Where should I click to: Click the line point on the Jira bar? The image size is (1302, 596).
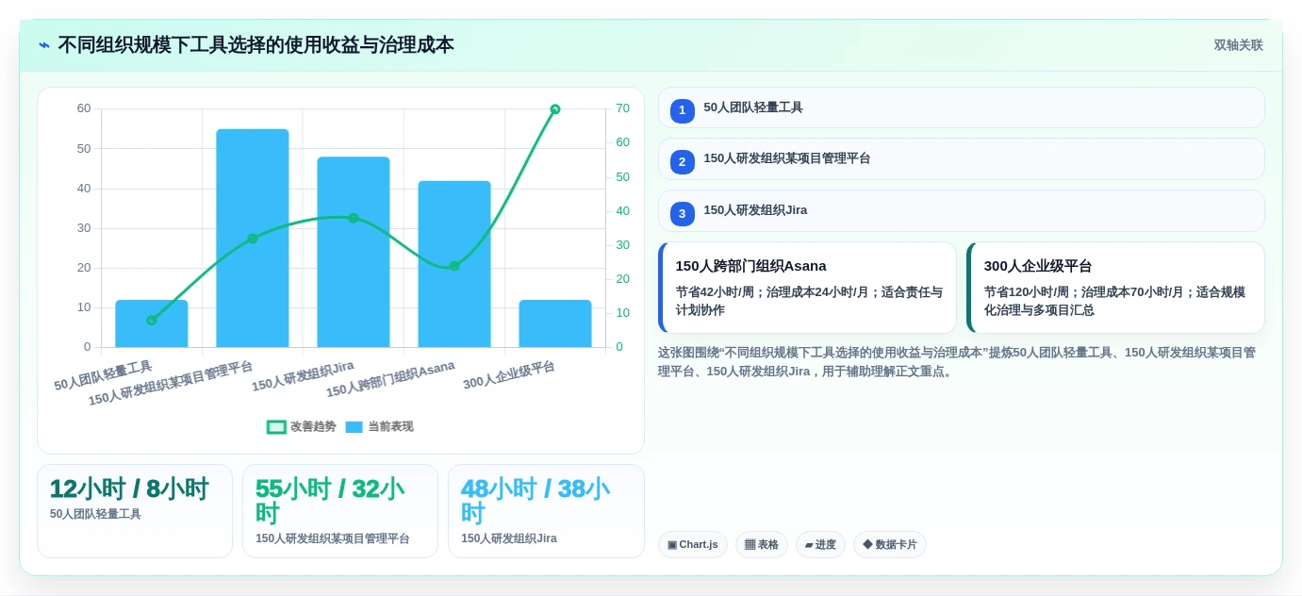click(354, 218)
